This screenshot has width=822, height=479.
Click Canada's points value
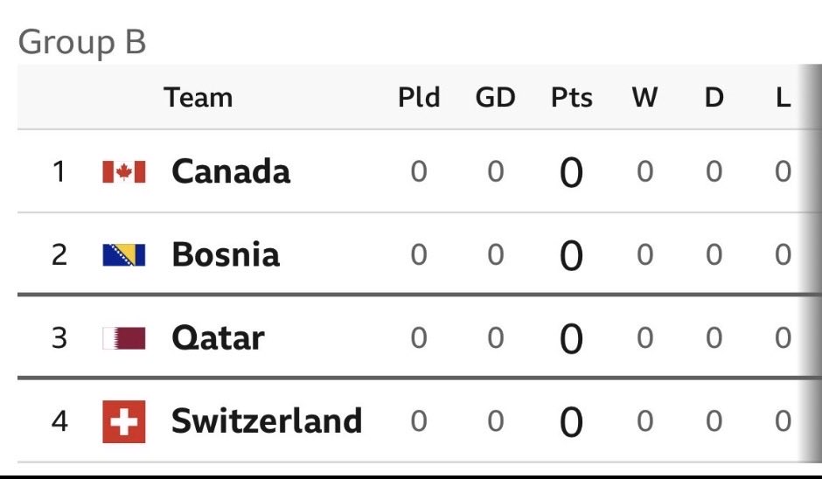[571, 173]
